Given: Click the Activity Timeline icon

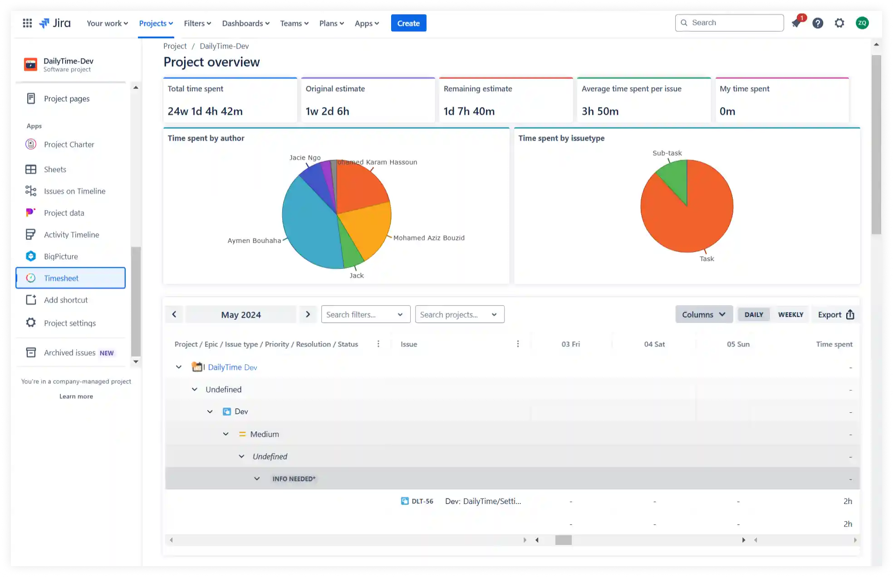Looking at the screenshot, I should coord(31,235).
